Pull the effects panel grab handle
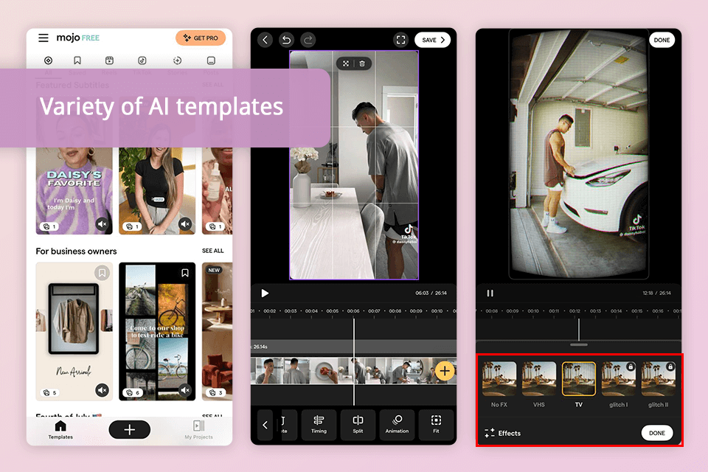708x472 pixels. (578, 344)
